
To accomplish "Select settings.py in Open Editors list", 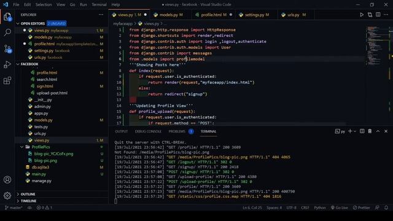I will (44, 50).
